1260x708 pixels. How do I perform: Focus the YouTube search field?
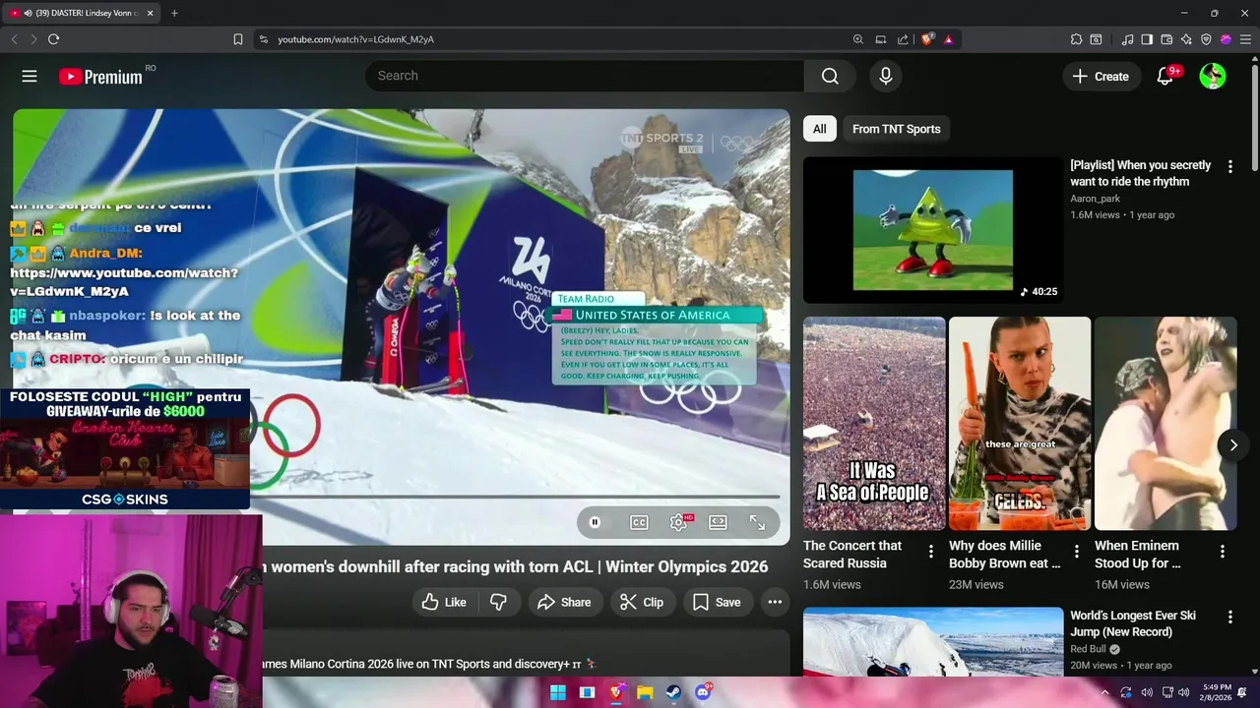tap(584, 76)
